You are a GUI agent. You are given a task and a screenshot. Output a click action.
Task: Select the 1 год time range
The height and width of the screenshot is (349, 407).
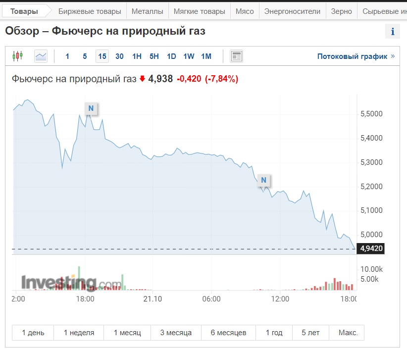[274, 333]
